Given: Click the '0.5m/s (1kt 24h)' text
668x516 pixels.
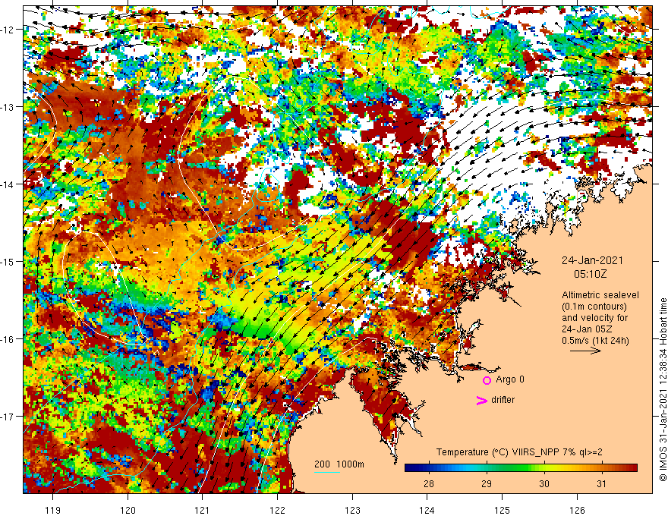Looking at the screenshot, I should pyautogui.click(x=595, y=341).
